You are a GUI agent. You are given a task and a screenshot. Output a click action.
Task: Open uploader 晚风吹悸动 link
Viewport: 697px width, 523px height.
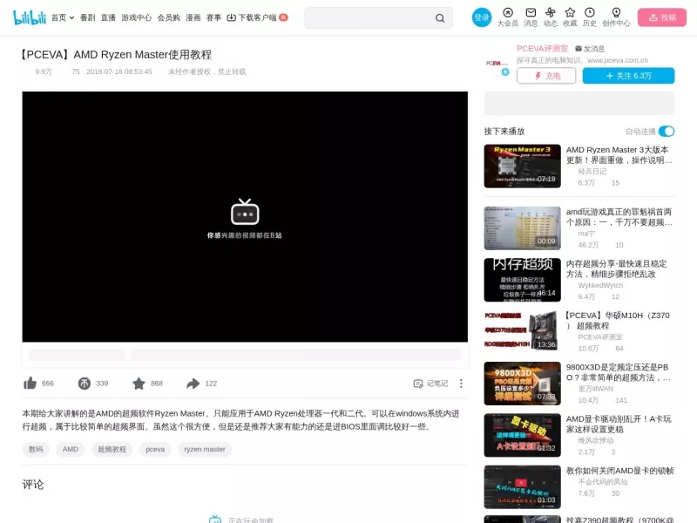pyautogui.click(x=596, y=440)
